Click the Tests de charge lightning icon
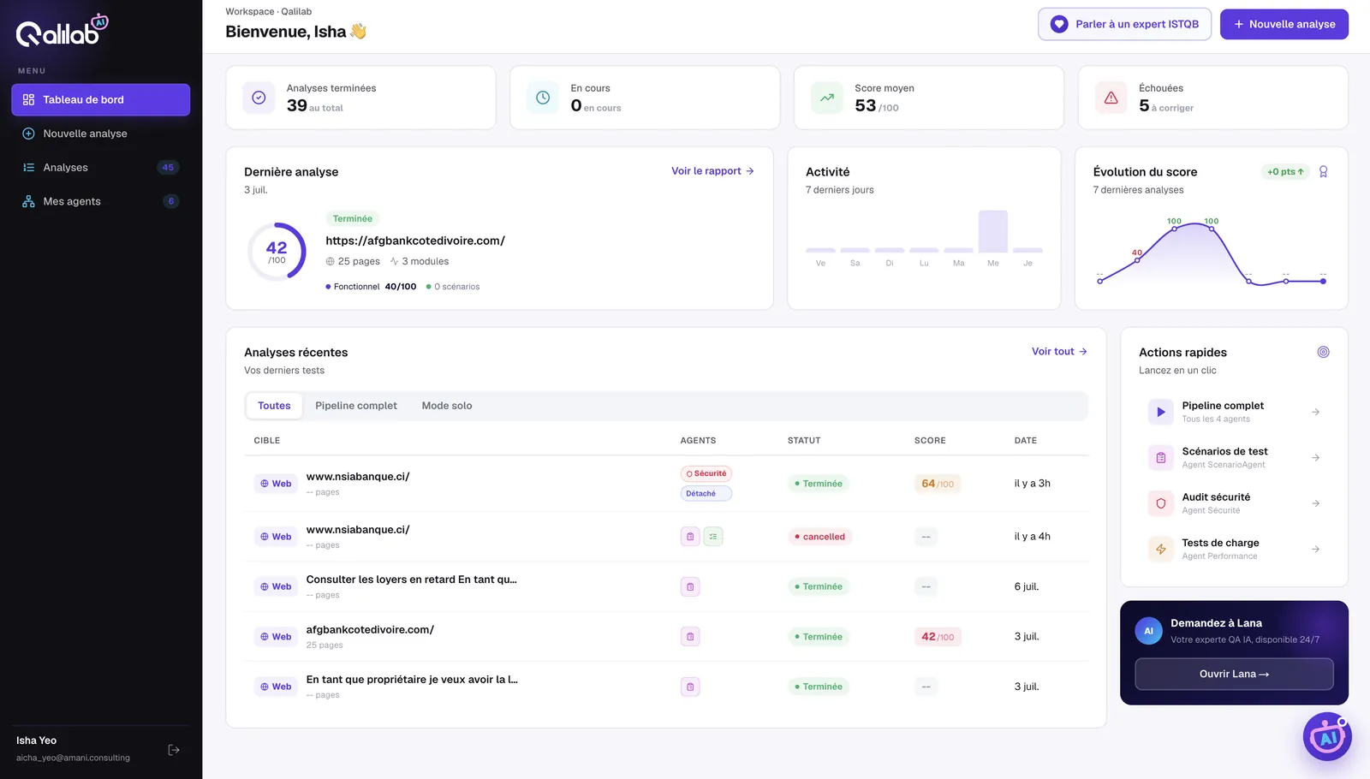This screenshot has width=1370, height=779. (1161, 549)
